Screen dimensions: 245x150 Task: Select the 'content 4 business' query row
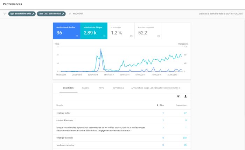[x=122, y=120]
